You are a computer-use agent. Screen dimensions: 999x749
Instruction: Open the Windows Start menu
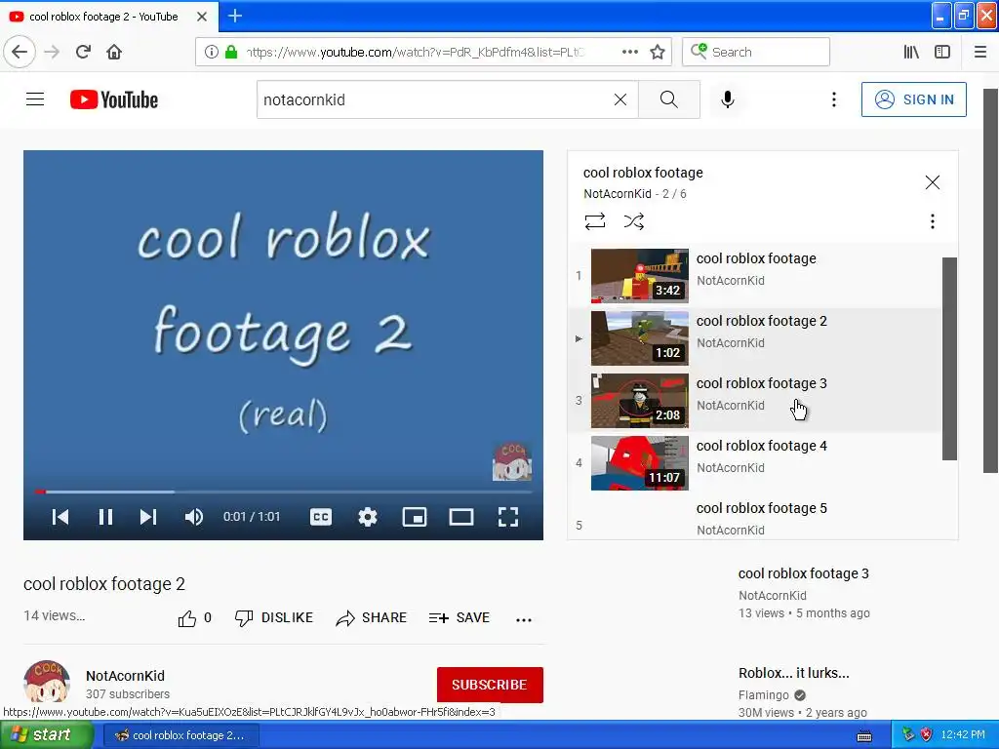pyautogui.click(x=46, y=735)
